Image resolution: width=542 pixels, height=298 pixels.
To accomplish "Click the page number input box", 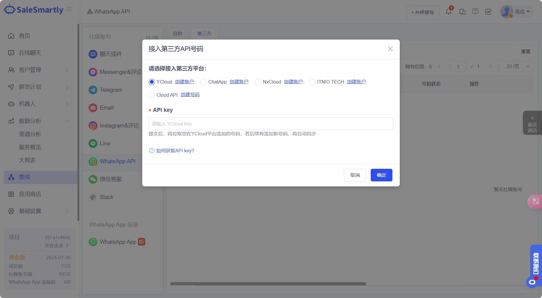I will 458,67.
